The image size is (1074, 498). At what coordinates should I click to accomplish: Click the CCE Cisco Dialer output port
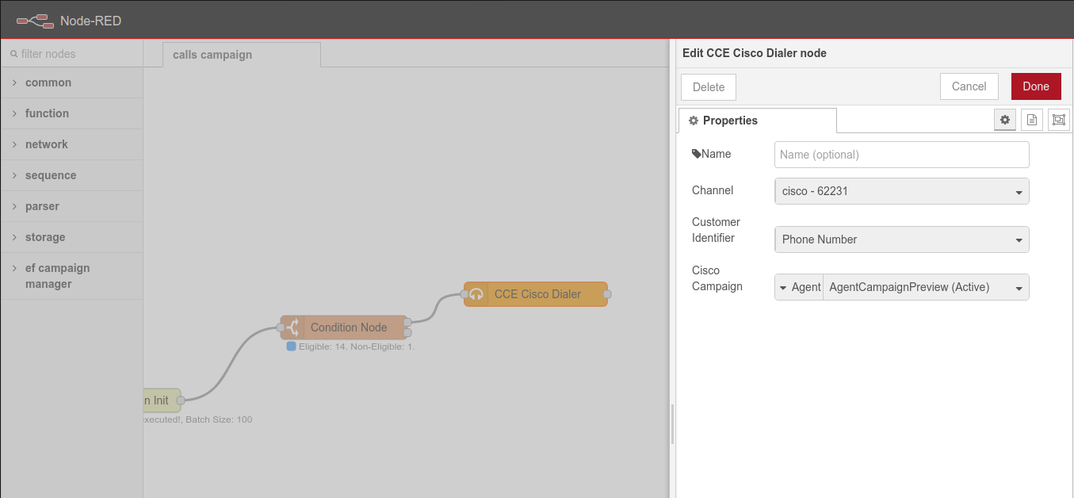coord(607,294)
